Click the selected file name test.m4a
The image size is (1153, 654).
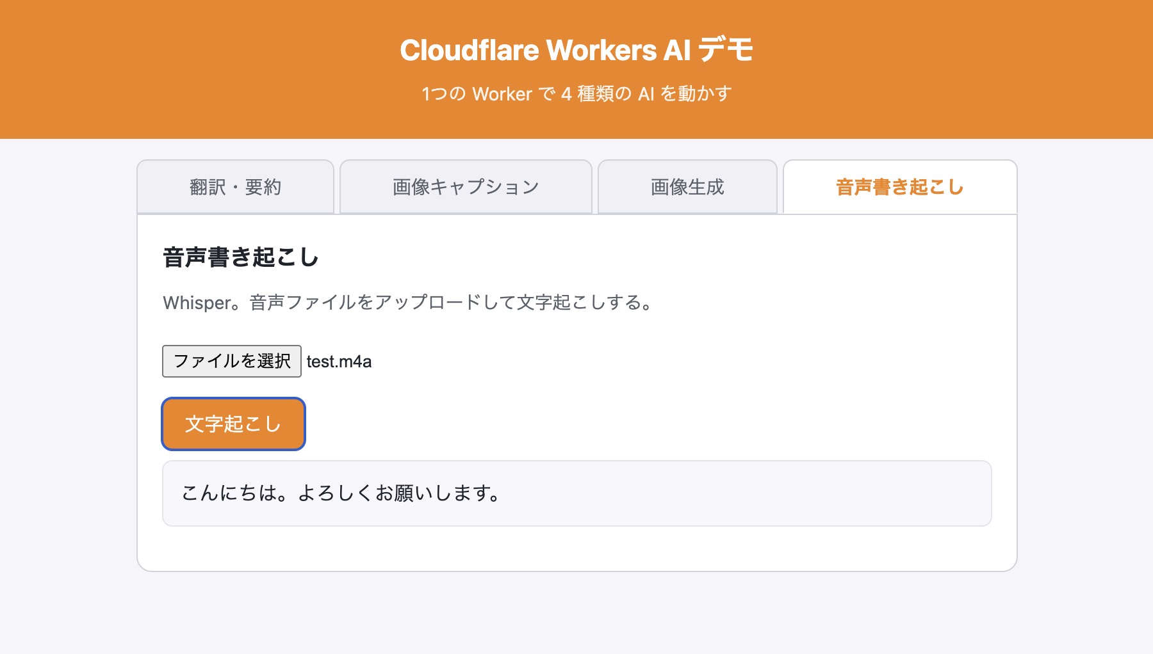(x=339, y=362)
